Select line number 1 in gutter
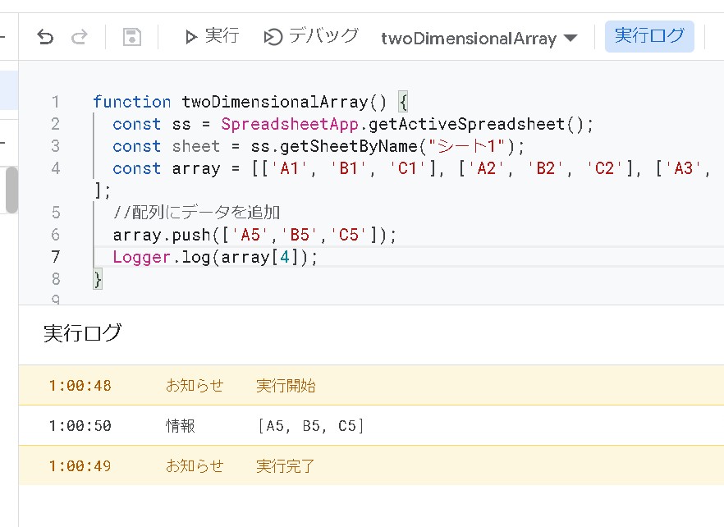Screen dimensions: 724x527 [56, 102]
